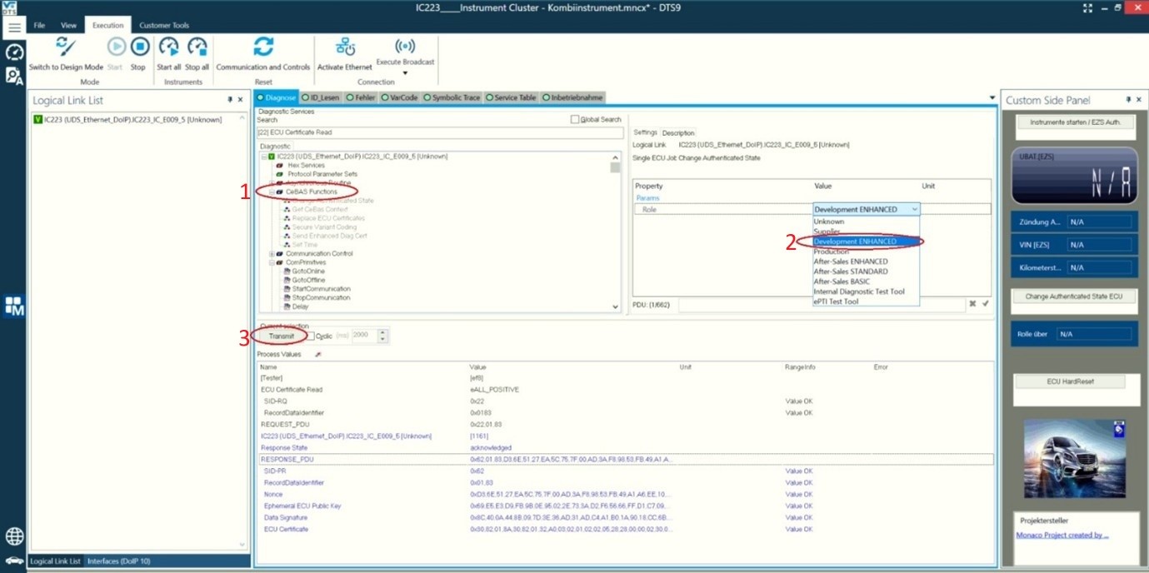
Task: Open the Customer Tools ribbon tab
Action: [x=164, y=25]
